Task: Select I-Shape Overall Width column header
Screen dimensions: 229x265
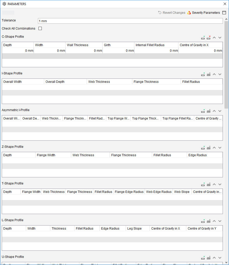Action: click(23, 82)
